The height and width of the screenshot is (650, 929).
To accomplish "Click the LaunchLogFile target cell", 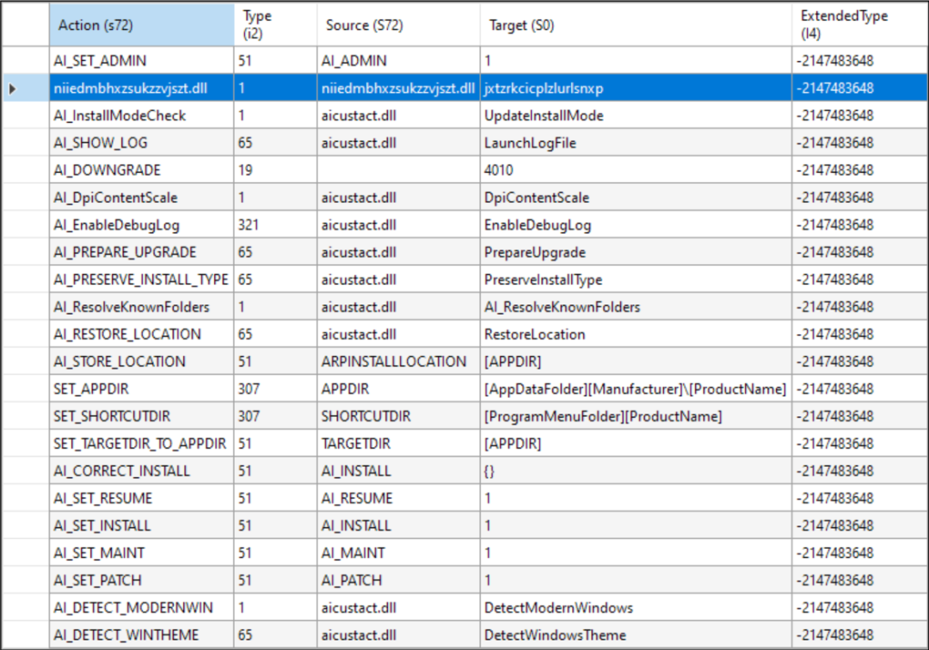I will coord(635,143).
